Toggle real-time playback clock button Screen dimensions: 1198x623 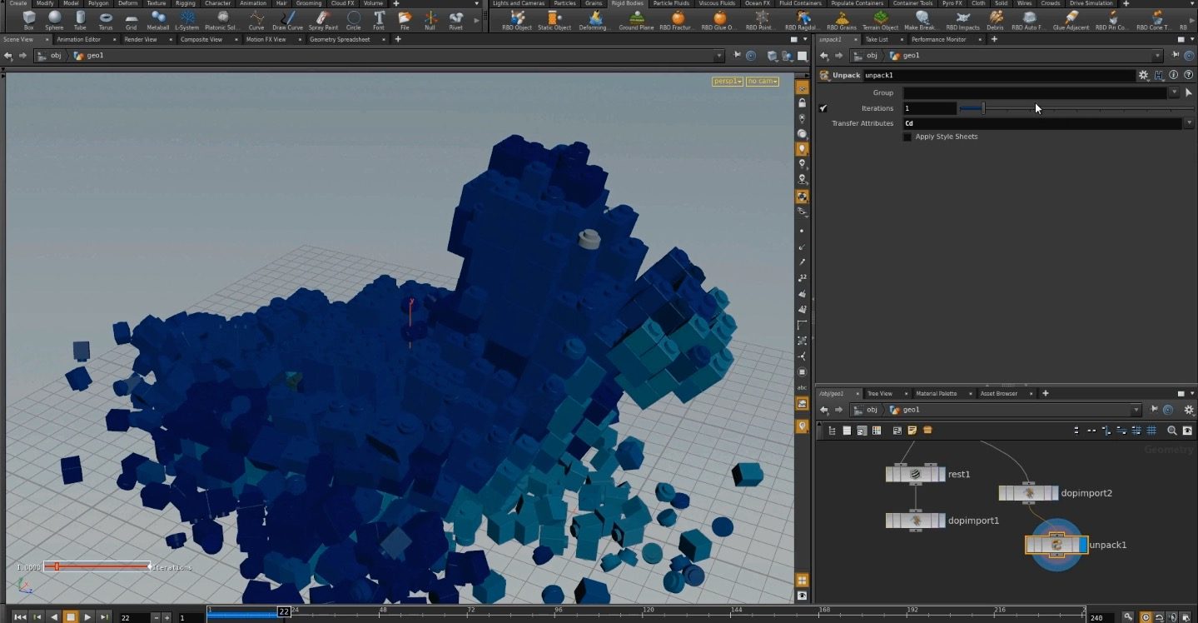click(x=1146, y=617)
